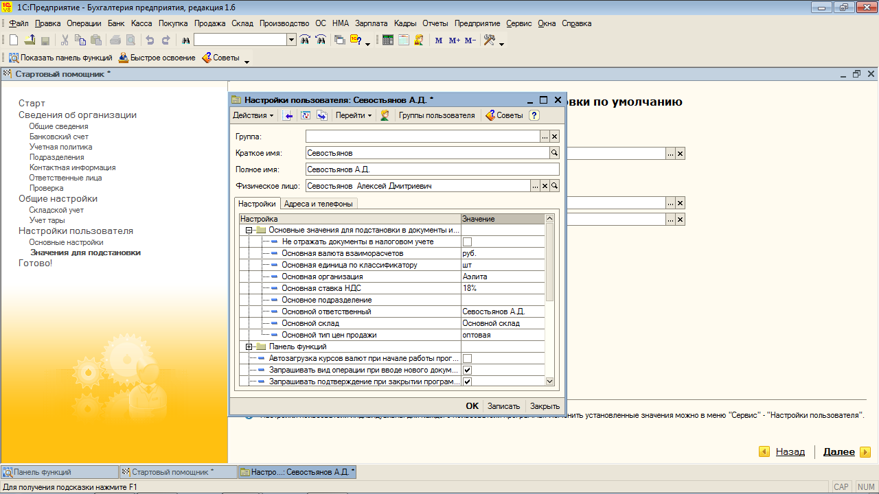This screenshot has height=494, width=879.
Task: Click Советы icon button in dialog toolbar
Action: (504, 115)
